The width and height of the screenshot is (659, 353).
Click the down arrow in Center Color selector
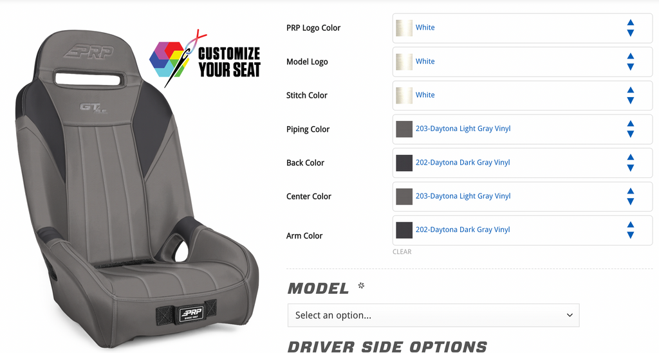pyautogui.click(x=631, y=201)
